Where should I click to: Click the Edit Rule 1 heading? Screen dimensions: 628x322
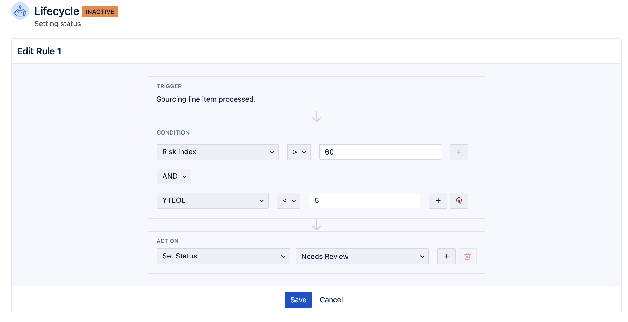coord(39,51)
